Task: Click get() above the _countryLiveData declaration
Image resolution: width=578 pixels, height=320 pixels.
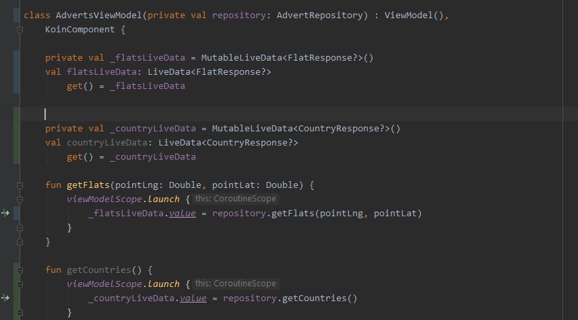Action: tap(79, 86)
